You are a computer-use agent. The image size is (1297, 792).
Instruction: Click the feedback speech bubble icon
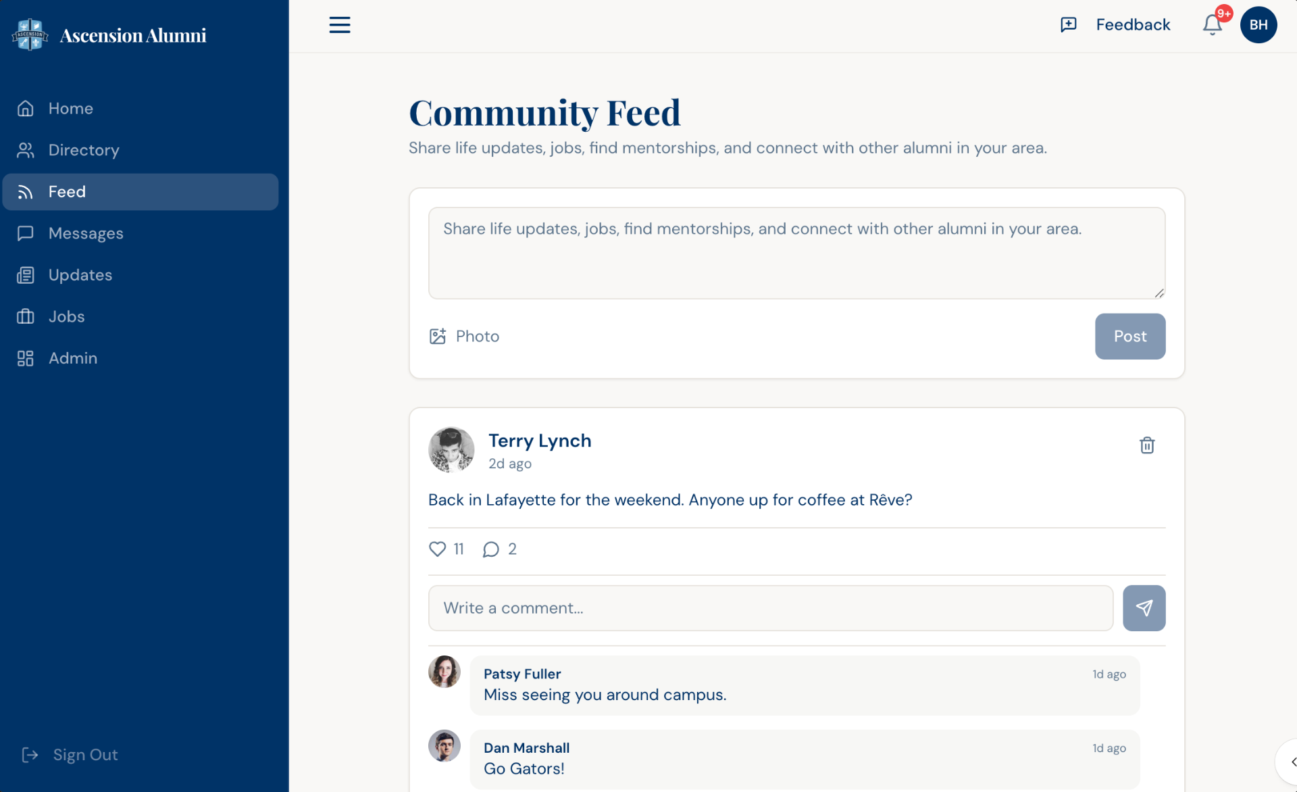[1068, 25]
